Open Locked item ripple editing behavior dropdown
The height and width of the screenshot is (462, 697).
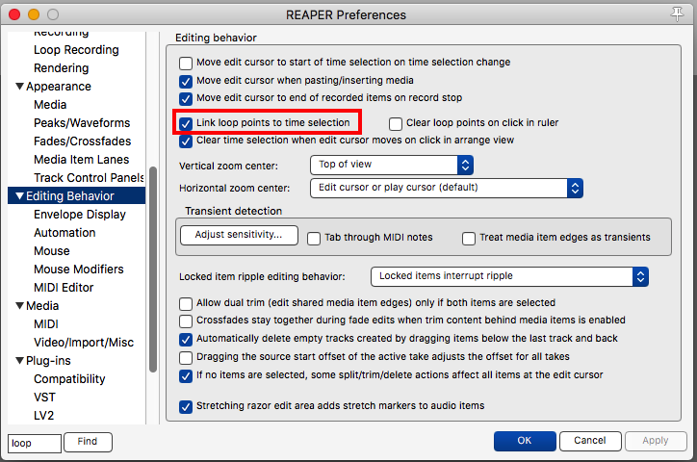click(x=509, y=276)
